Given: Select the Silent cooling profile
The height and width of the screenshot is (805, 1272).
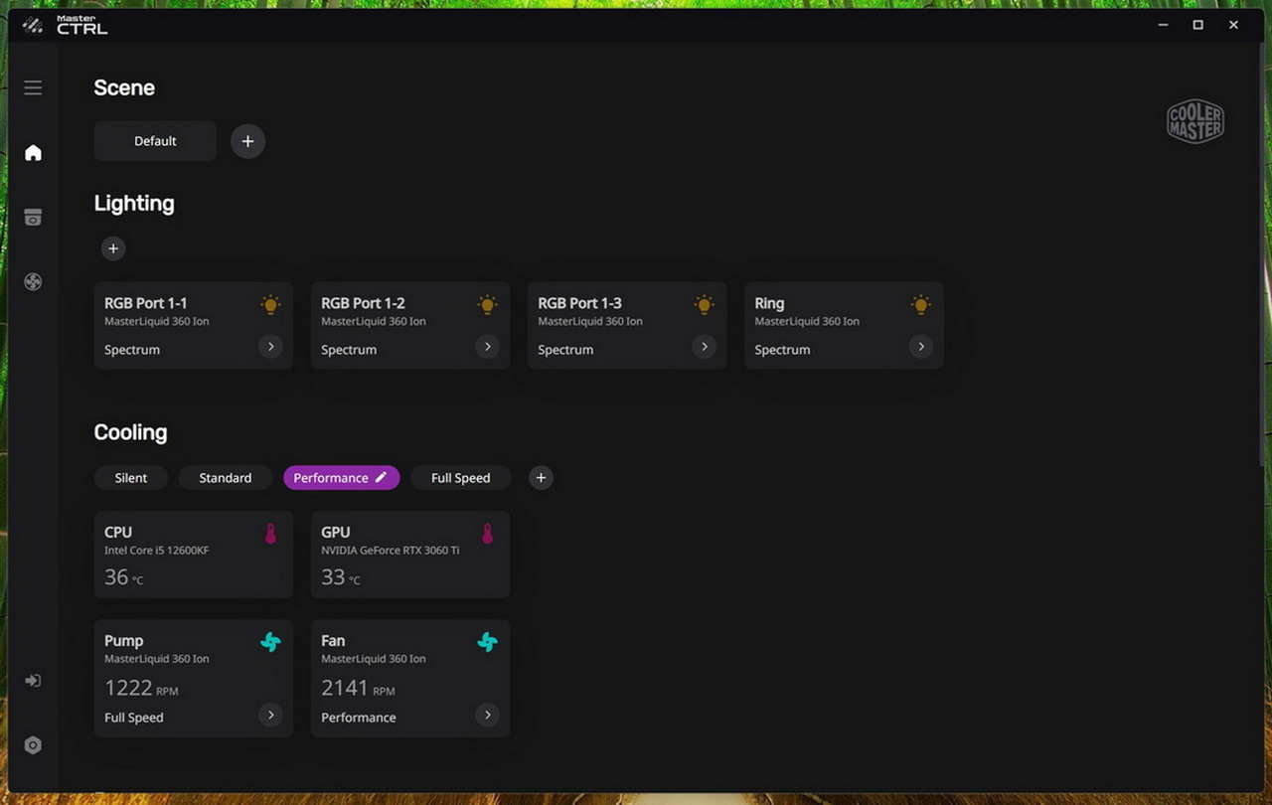Looking at the screenshot, I should (131, 478).
